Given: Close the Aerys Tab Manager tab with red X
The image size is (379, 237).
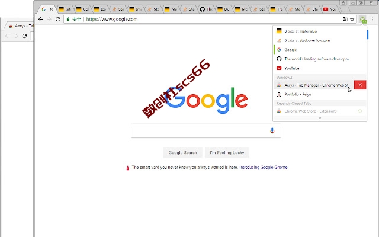Looking at the screenshot, I should point(360,85).
